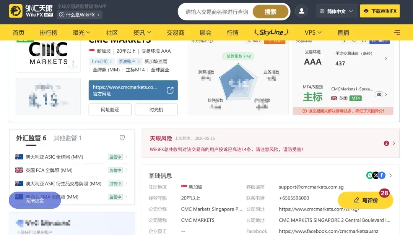Click the CMC MARKETS SINGAPORE 2 Central Boulevard address
The height and width of the screenshot is (235, 413).
335,220
